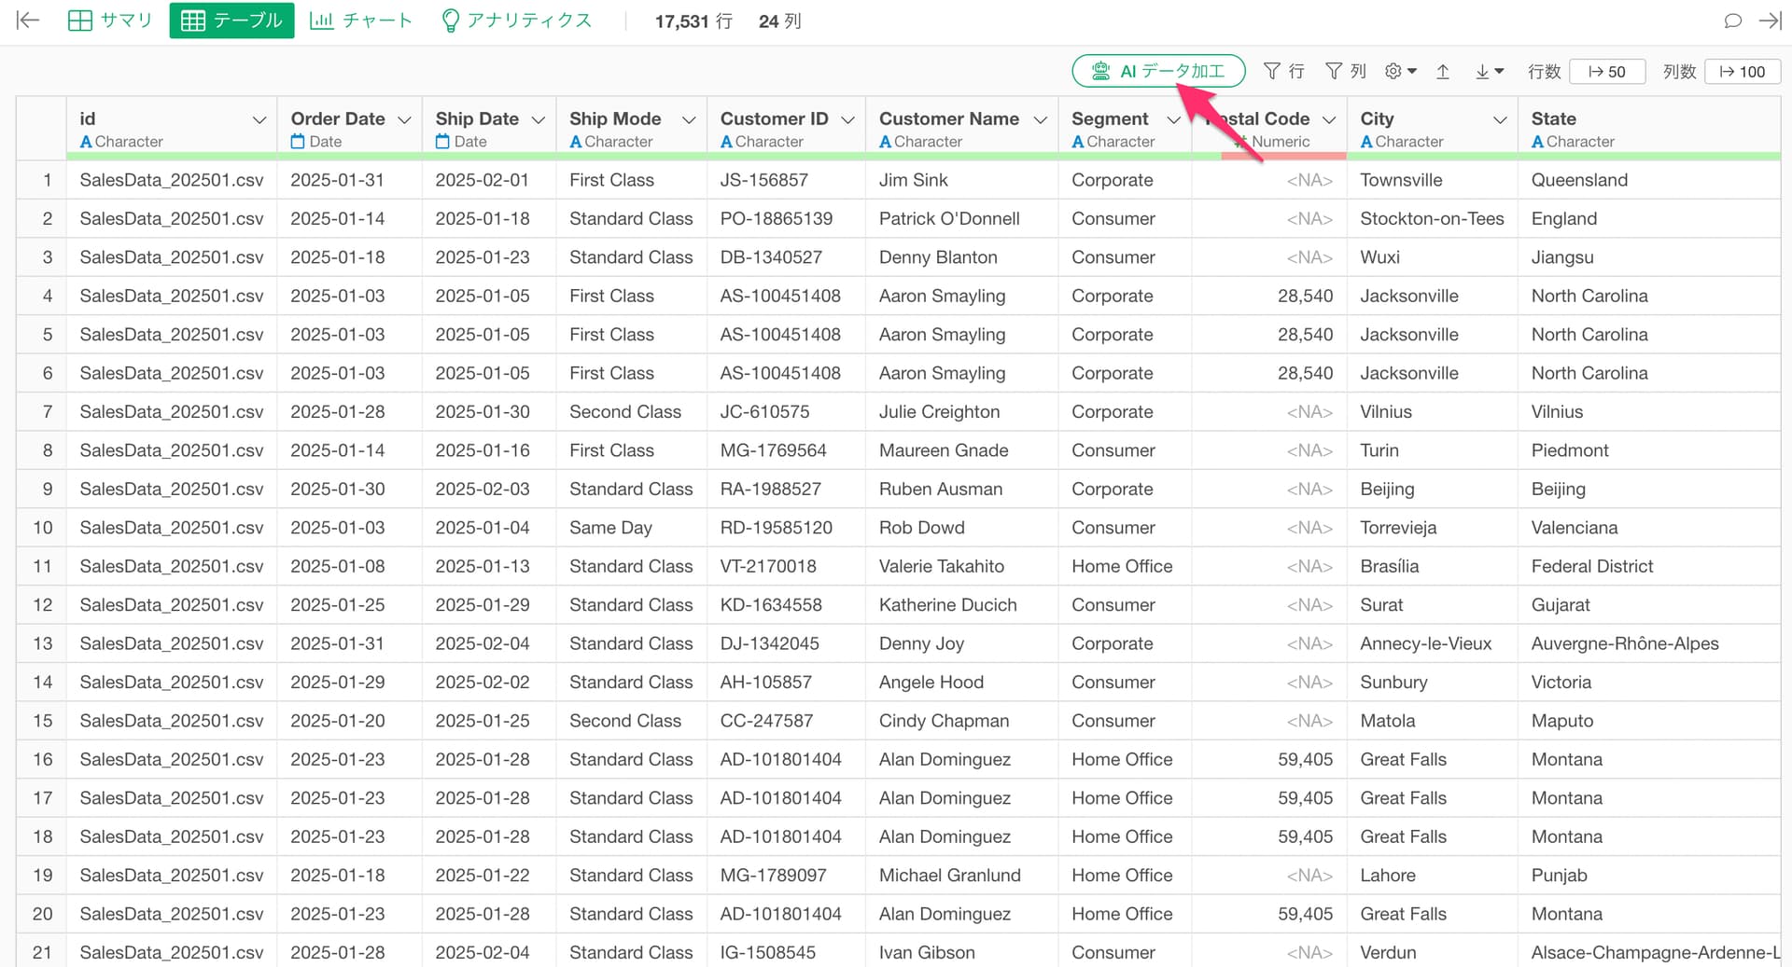This screenshot has width=1792, height=967.
Task: Click the row count field showing 50
Action: (1606, 72)
